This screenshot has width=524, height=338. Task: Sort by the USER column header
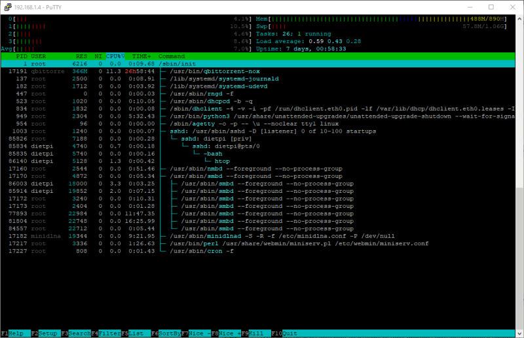click(x=39, y=56)
